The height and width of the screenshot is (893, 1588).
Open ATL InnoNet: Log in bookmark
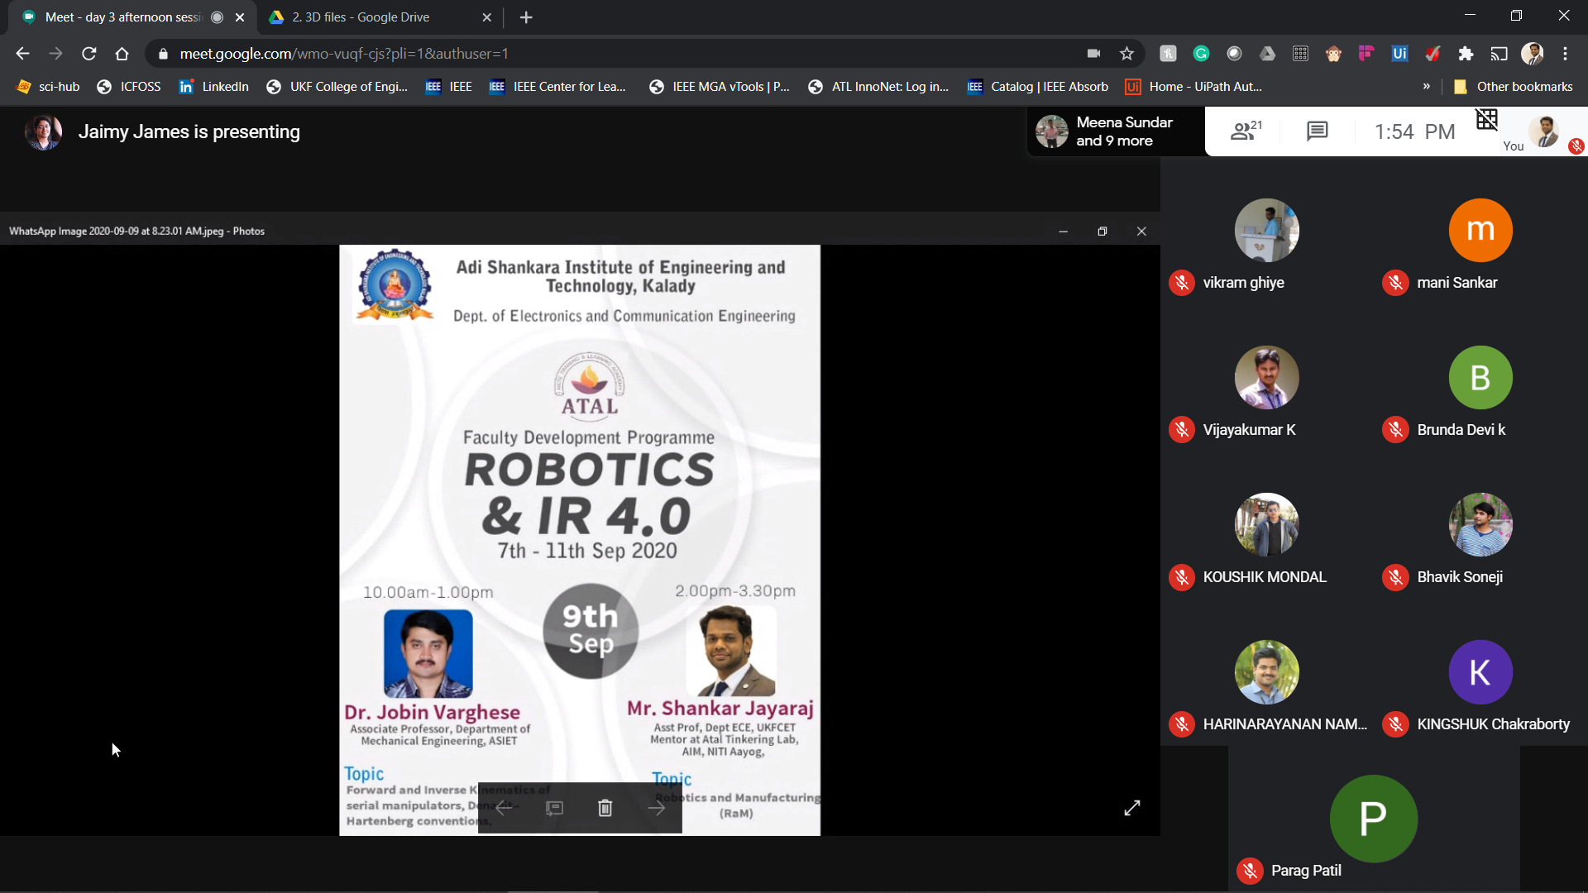pyautogui.click(x=878, y=87)
